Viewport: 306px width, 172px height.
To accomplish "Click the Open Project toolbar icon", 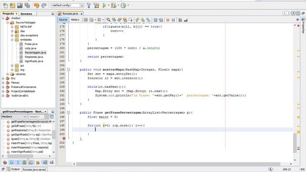I will click(20, 5).
